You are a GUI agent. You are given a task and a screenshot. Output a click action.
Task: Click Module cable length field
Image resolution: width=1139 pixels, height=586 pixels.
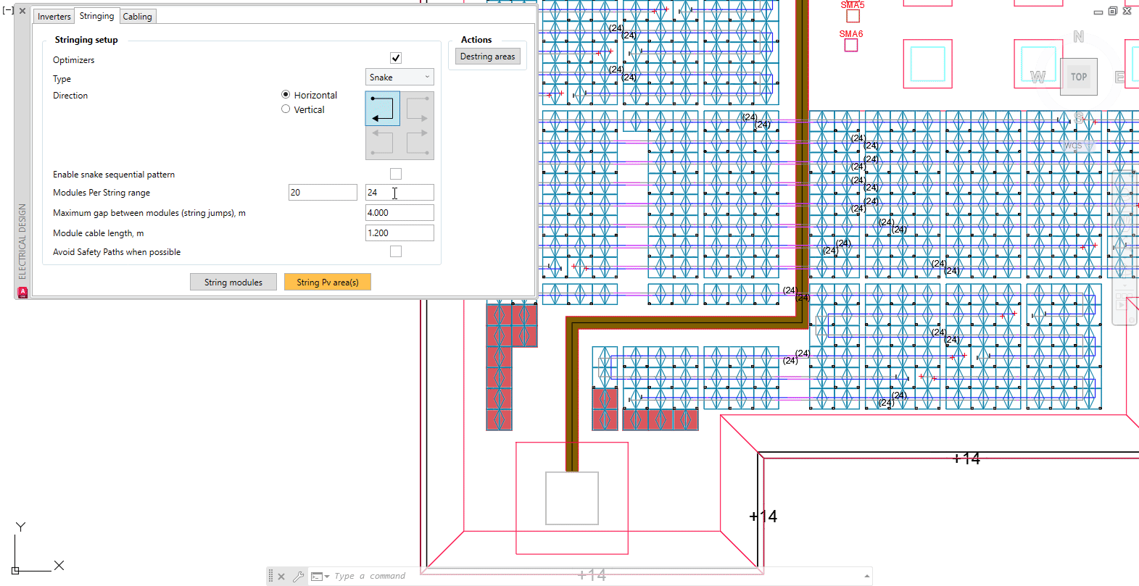coord(399,233)
